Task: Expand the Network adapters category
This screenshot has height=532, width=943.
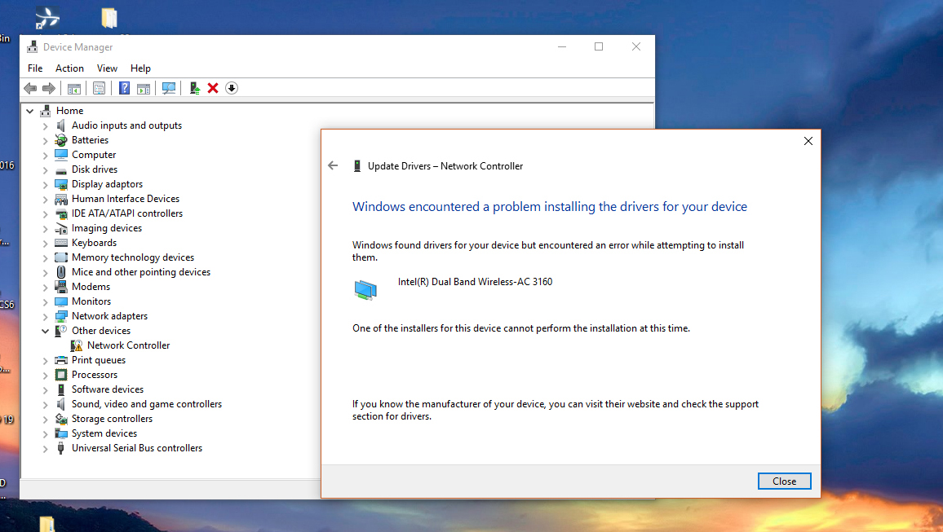Action: click(45, 316)
